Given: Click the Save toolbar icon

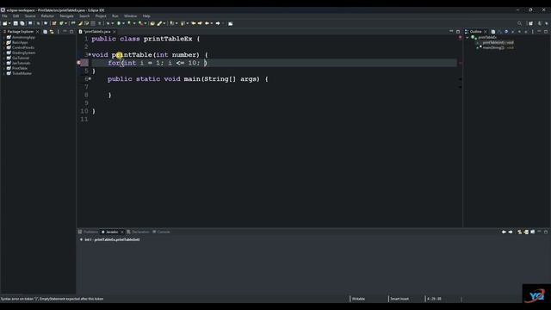Looking at the screenshot, I should (15, 23).
